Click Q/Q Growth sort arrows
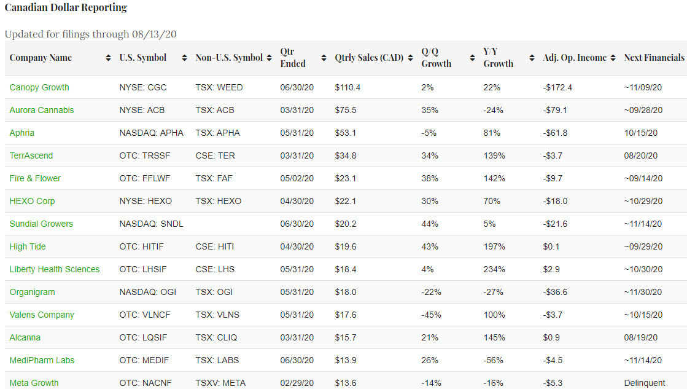 tap(472, 58)
